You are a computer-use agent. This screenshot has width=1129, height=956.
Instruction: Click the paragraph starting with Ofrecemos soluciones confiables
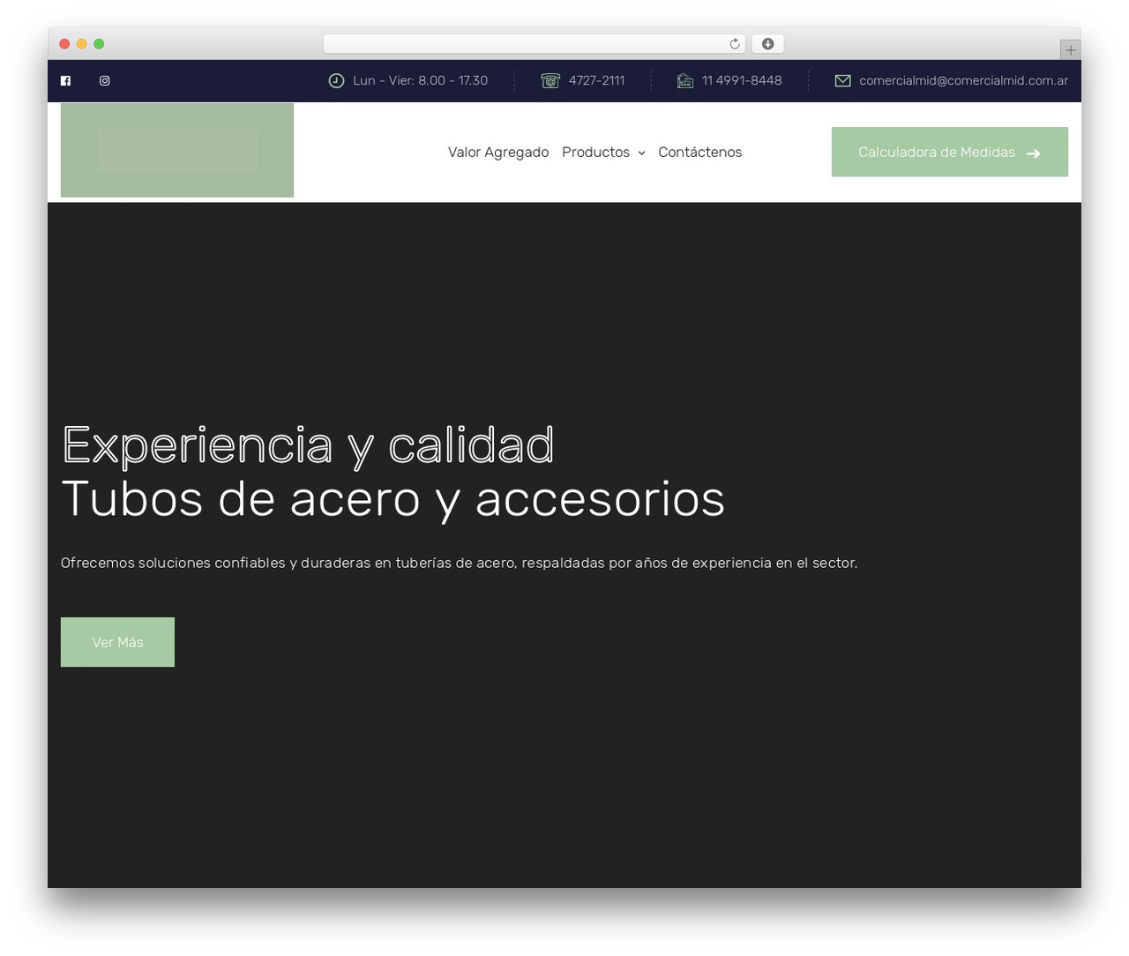coord(459,563)
